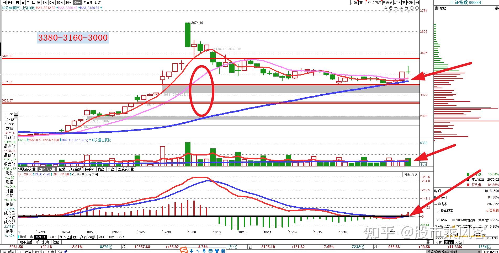This screenshot has width=499, height=253.
Task: Click the undo arrow icon on chart toolbar
Action: (x=396, y=8)
